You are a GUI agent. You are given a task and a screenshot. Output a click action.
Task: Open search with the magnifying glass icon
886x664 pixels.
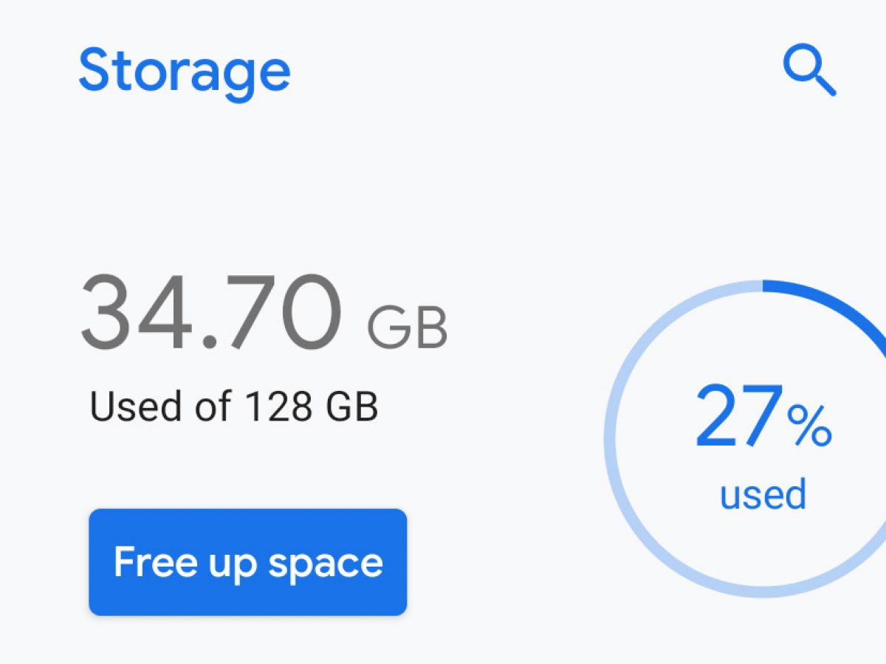808,71
